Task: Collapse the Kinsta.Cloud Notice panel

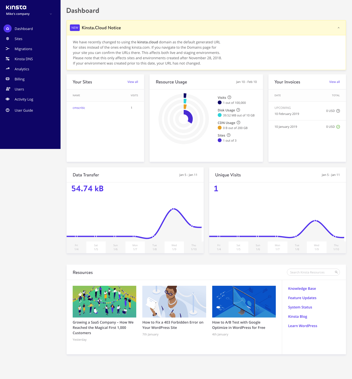Action: tap(339, 28)
